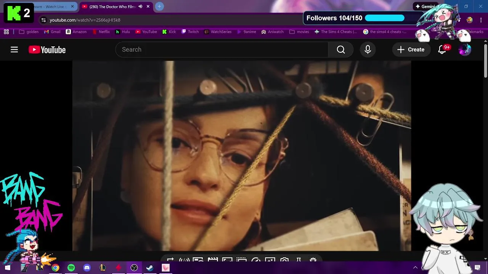Image resolution: width=488 pixels, height=274 pixels.
Task: Click the Create button
Action: pyautogui.click(x=411, y=49)
